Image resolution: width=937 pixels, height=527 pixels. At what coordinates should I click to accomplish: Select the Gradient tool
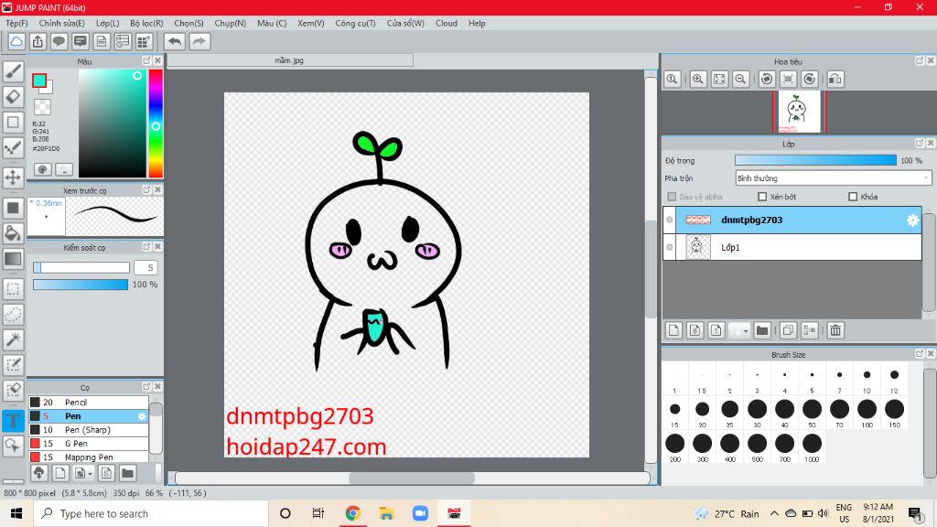[x=13, y=259]
